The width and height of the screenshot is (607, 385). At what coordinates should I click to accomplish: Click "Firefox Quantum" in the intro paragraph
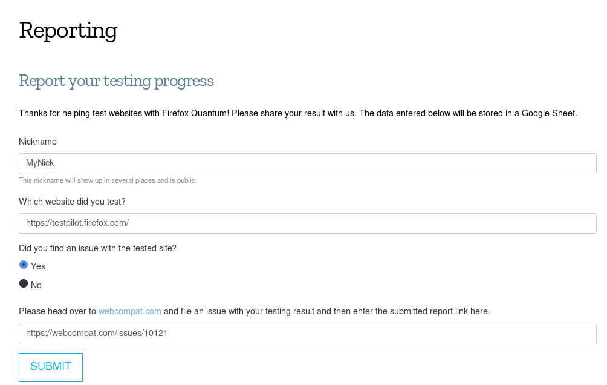click(x=195, y=113)
